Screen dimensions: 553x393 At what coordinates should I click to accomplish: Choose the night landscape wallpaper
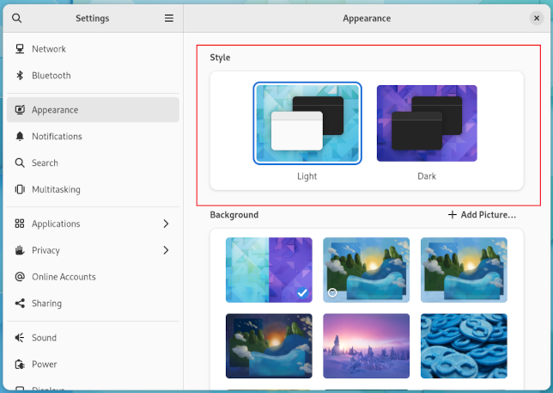(x=269, y=346)
